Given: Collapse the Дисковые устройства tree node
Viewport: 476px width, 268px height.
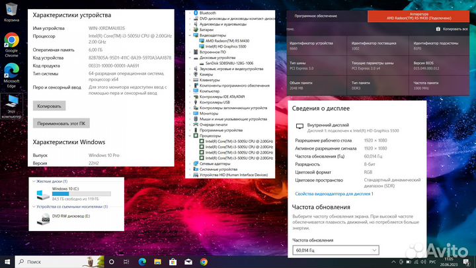Looking at the screenshot, I should pos(190,58).
